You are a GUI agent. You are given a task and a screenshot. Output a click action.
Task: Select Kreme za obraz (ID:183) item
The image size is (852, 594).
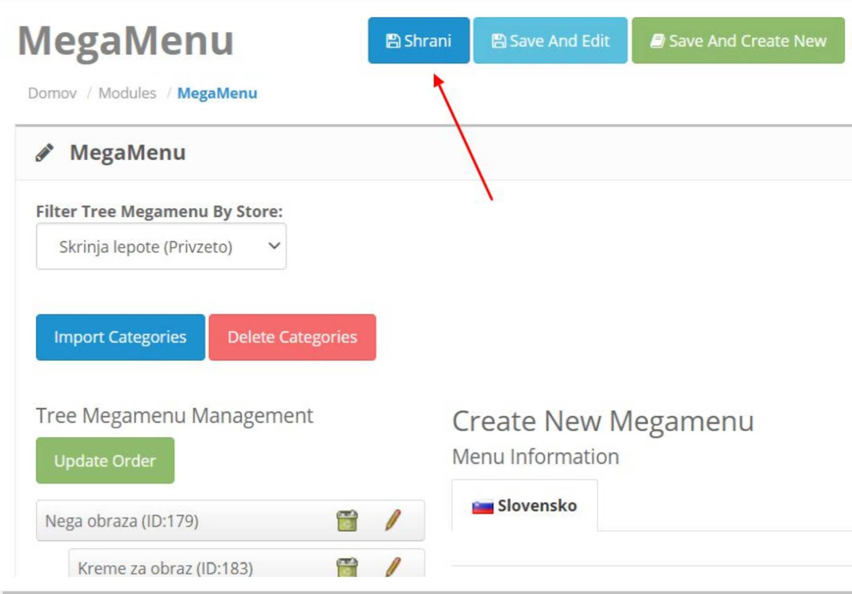165,568
